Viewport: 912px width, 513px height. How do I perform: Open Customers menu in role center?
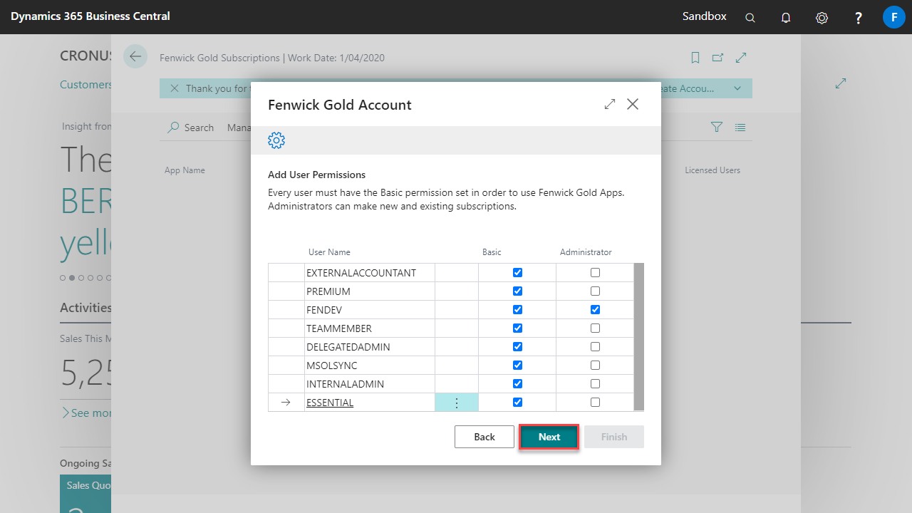tap(85, 85)
